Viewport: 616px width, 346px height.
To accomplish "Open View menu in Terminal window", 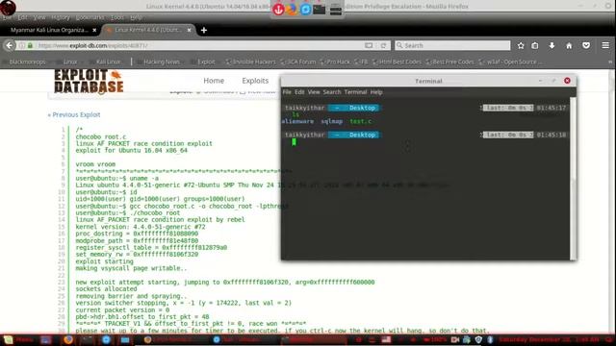I will 314,92.
